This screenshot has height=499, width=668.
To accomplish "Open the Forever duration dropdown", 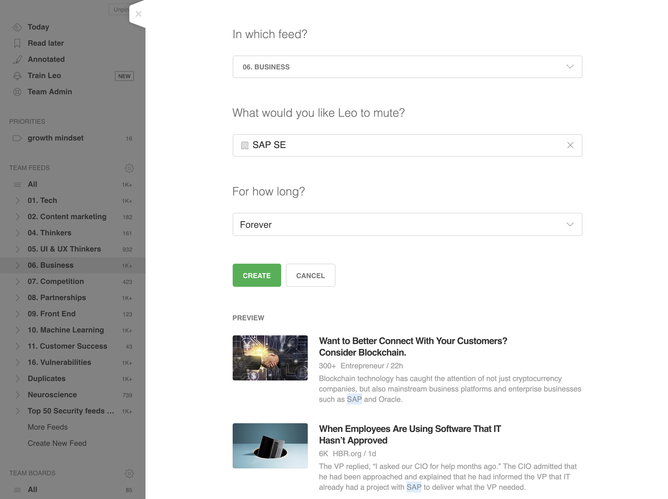I will pos(407,224).
